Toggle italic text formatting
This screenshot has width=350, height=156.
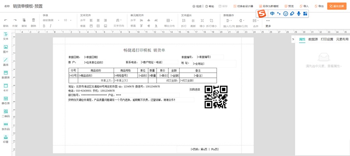(51, 26)
